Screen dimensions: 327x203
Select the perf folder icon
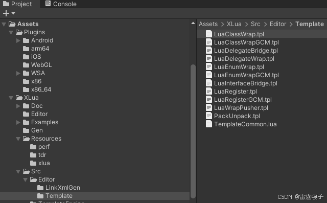pyautogui.click(x=33, y=147)
